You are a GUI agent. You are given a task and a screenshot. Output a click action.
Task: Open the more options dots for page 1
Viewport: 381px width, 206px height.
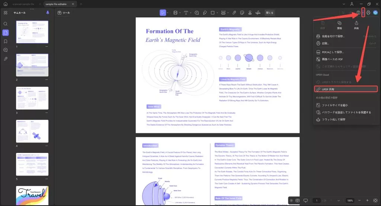47,46
